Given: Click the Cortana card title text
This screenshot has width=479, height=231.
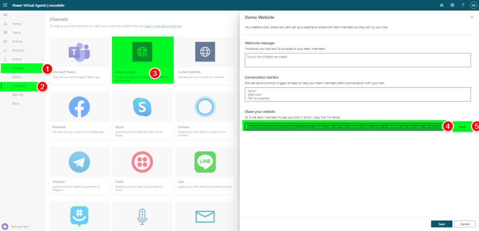Looking at the screenshot, I should click(x=183, y=127).
